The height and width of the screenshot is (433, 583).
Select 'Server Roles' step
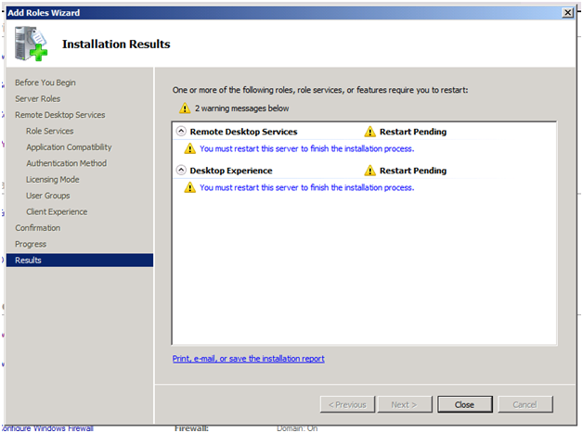[37, 99]
